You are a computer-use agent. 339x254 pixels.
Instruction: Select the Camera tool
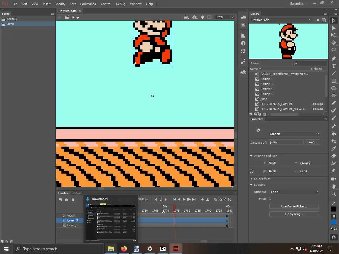pos(334,179)
